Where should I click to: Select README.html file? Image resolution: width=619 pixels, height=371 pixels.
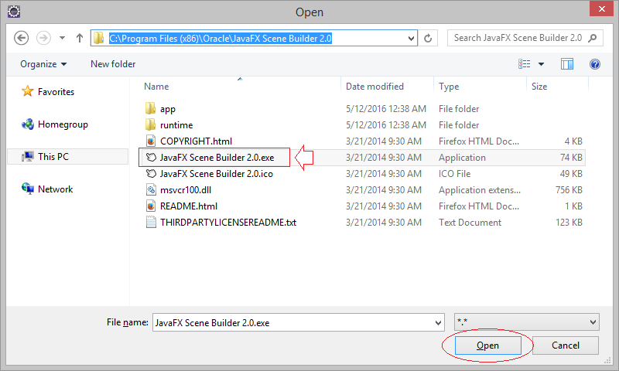click(x=189, y=206)
